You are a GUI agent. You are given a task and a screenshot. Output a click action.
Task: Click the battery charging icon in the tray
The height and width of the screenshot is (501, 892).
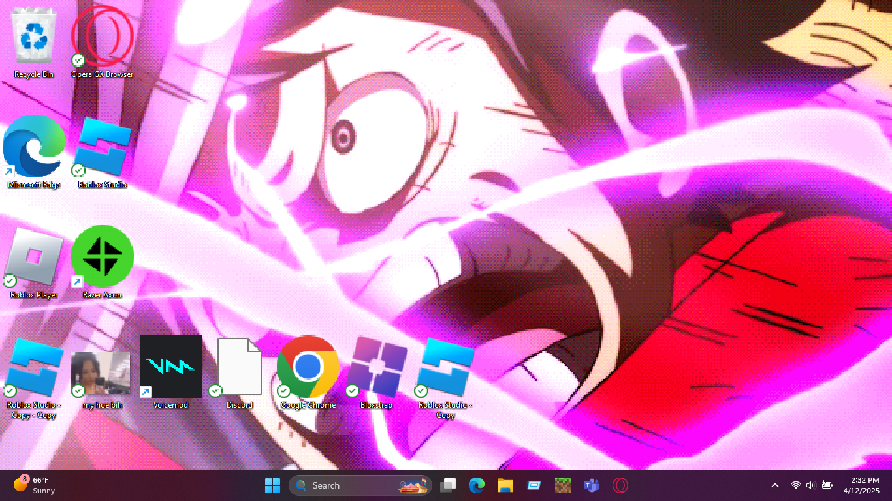[x=827, y=485]
